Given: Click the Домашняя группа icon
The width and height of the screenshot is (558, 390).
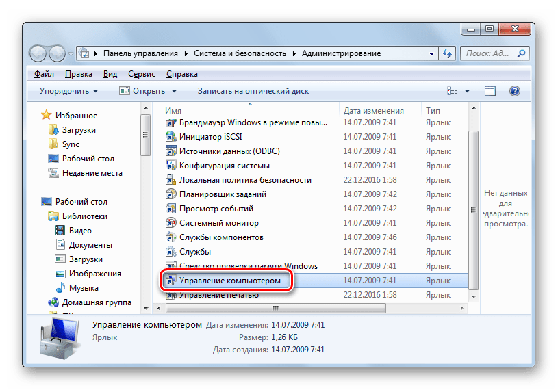Looking at the screenshot, I should 53,302.
